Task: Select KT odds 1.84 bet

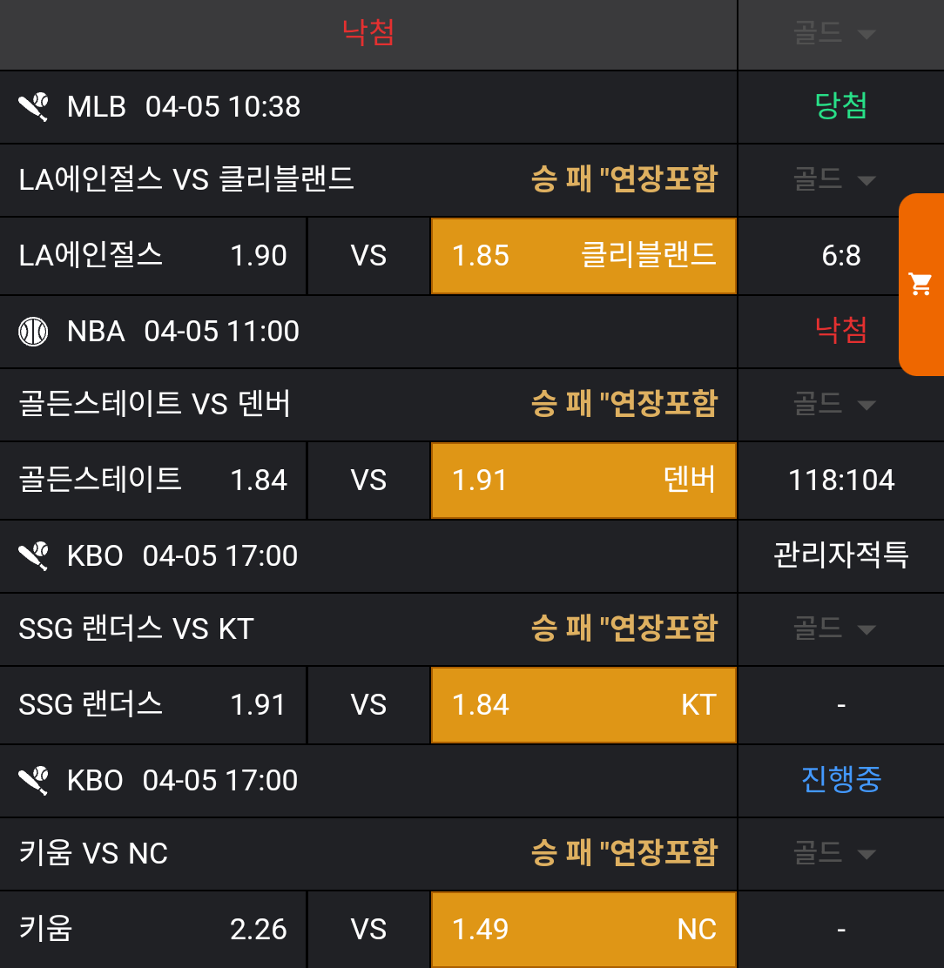Action: click(583, 705)
